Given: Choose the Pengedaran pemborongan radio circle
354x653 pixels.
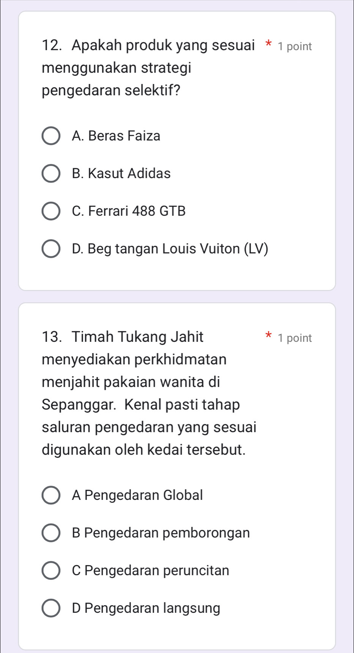Looking at the screenshot, I should pos(50,533).
